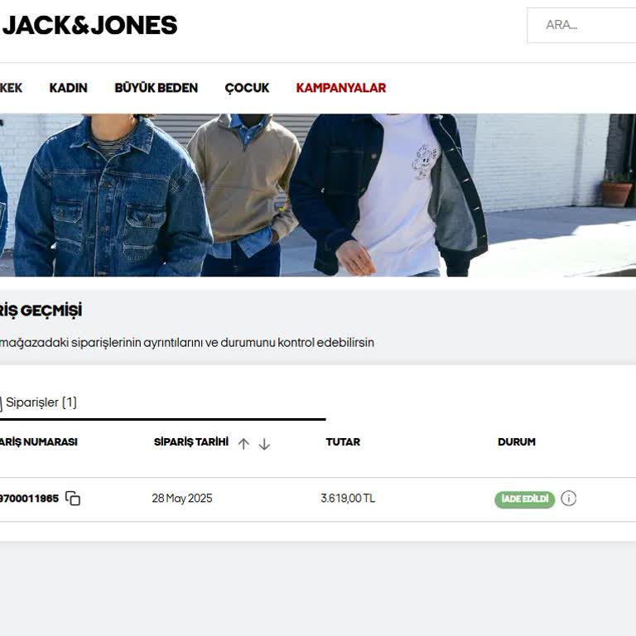Select the ÇOCUK navigation item
636x636 pixels.
[x=247, y=88]
